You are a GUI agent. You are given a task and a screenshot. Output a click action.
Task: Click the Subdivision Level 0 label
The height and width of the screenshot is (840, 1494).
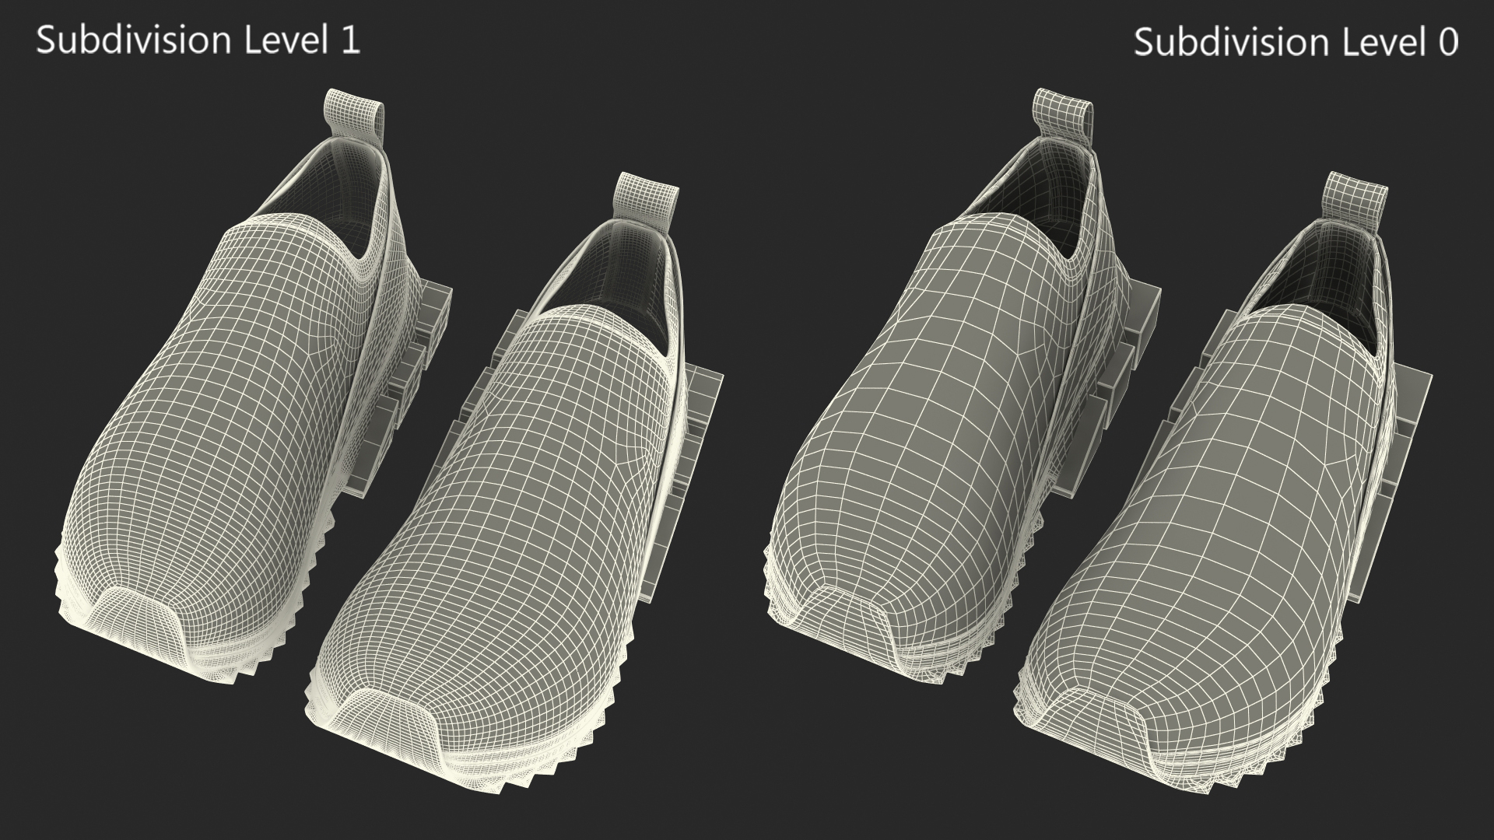[x=1296, y=42]
